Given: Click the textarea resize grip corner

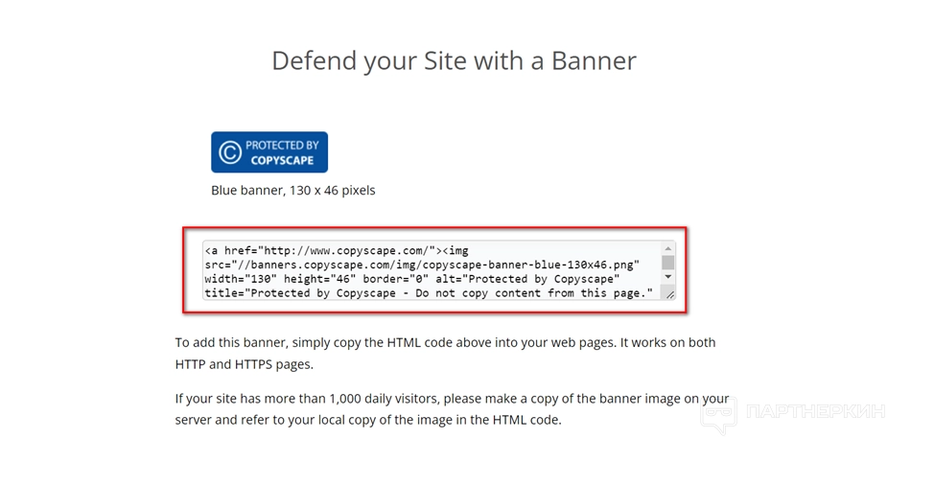Looking at the screenshot, I should click(669, 294).
